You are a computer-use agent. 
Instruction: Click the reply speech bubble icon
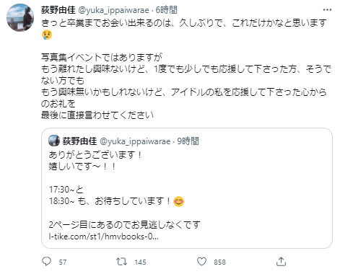pyautogui.click(x=46, y=261)
